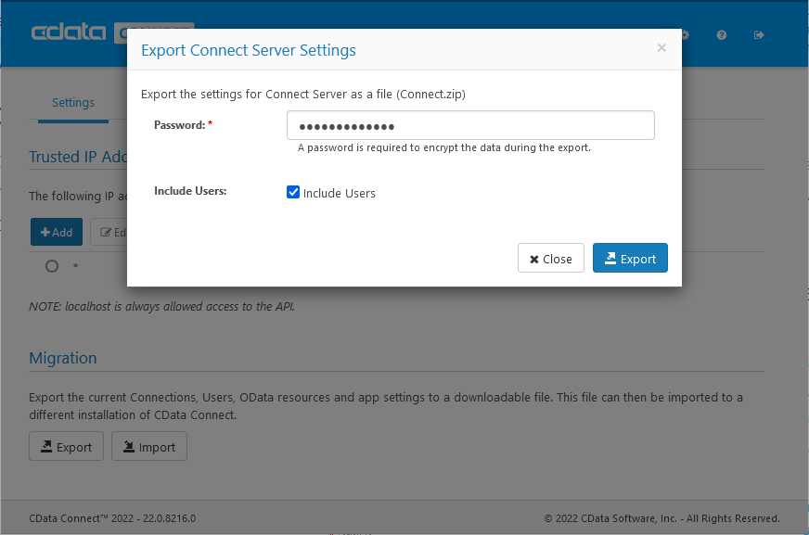Dismiss the dialog with the corner X
The image size is (809, 535).
[x=661, y=47]
